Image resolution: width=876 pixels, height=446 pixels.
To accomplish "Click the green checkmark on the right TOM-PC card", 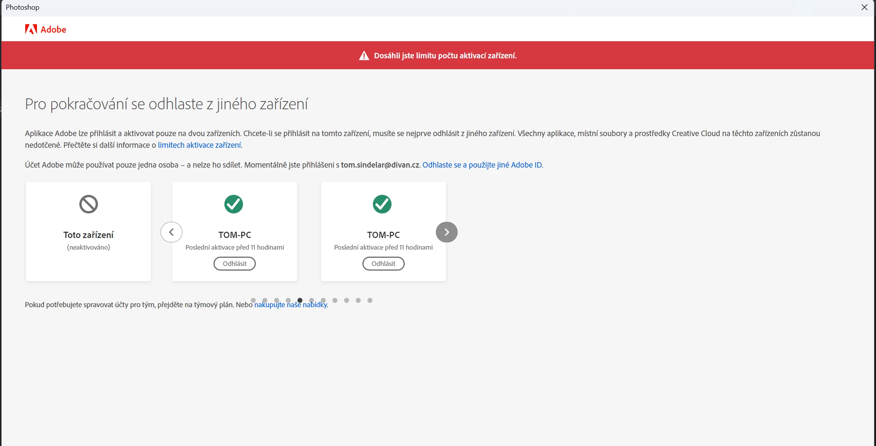I will click(x=382, y=204).
